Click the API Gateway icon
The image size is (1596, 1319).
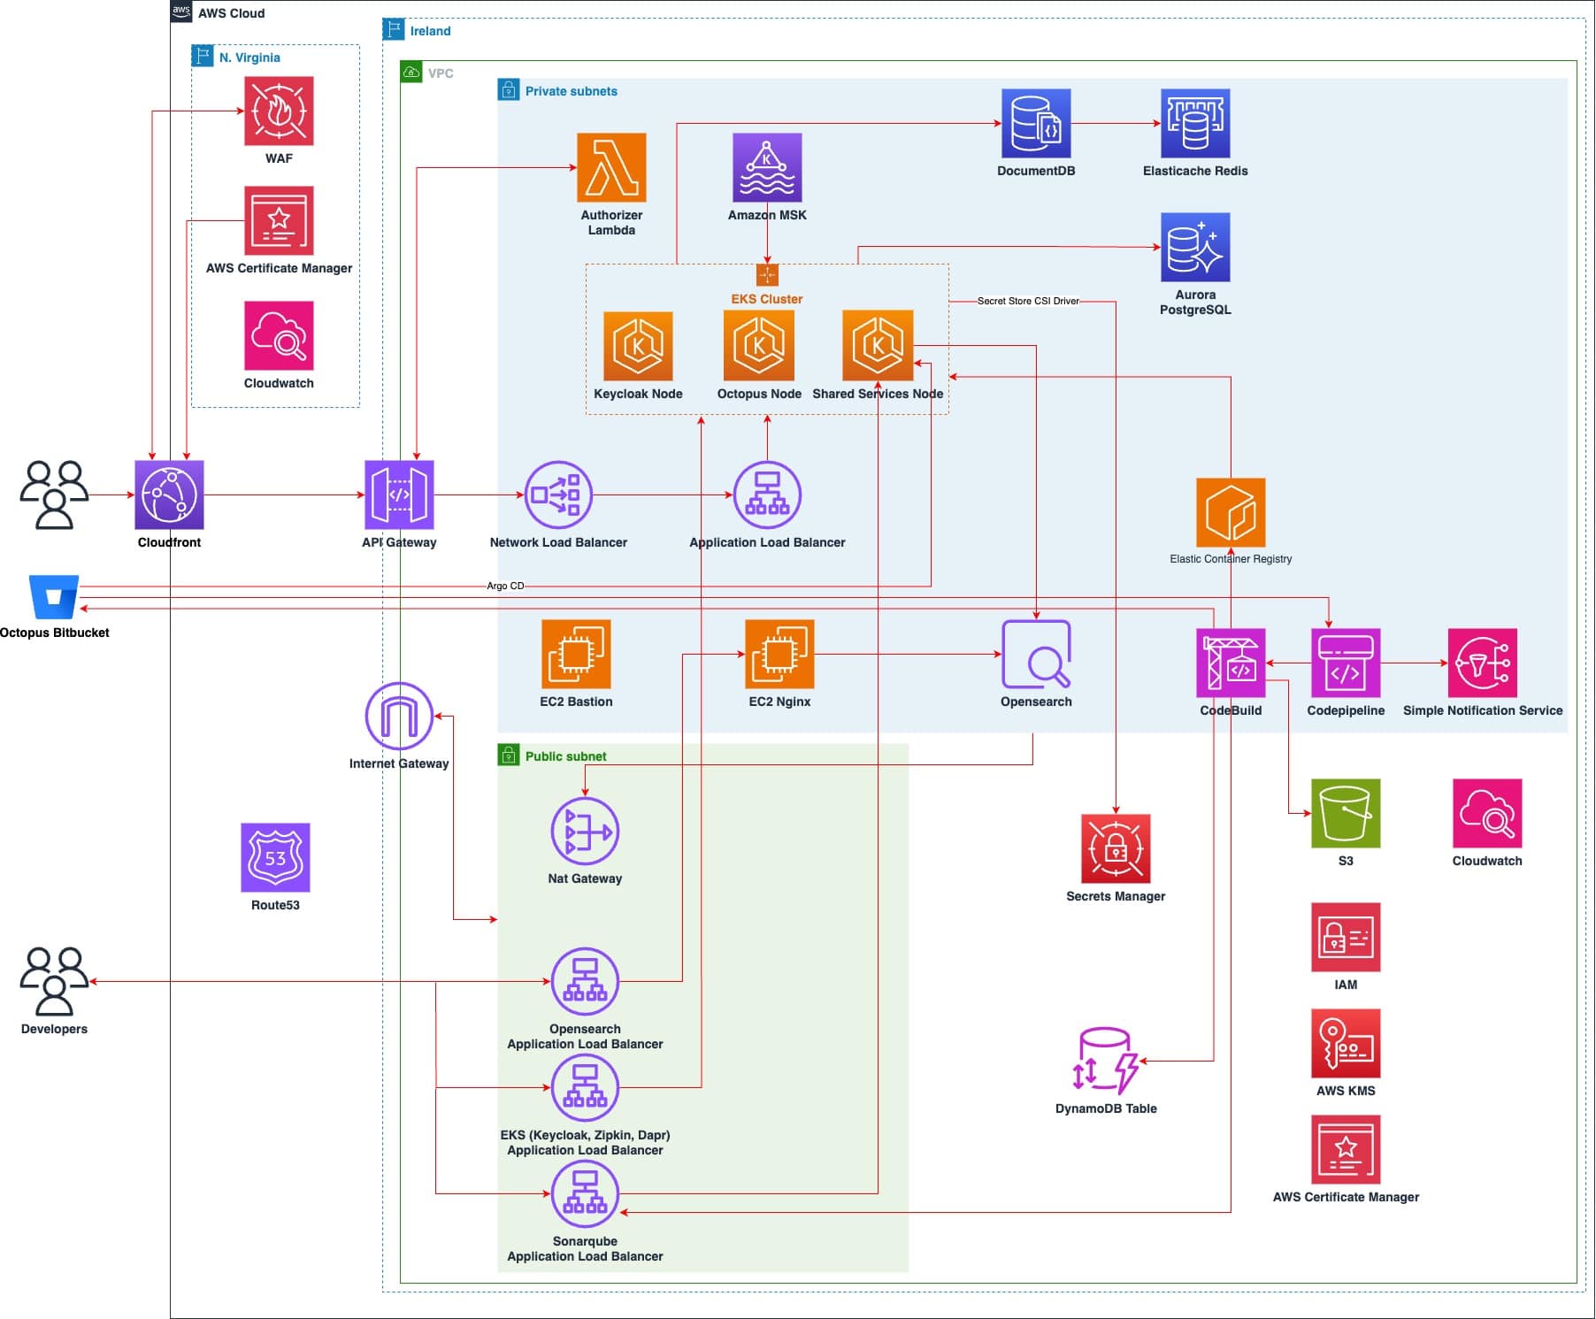point(399,495)
